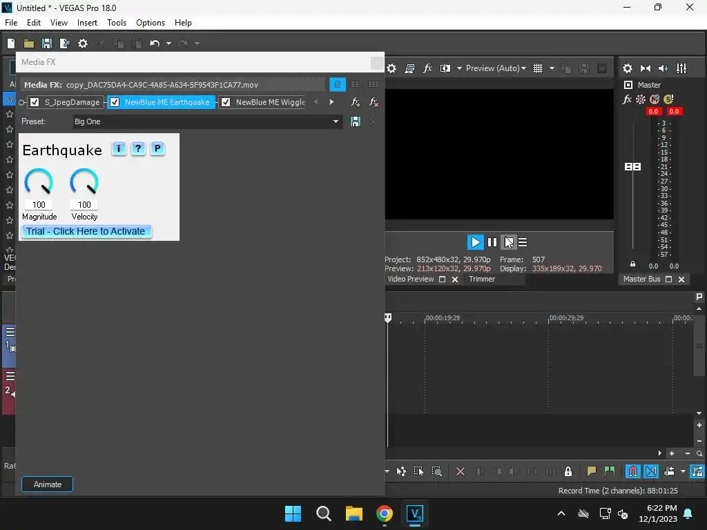Disable the S_JpegDamage effect checkbox
This screenshot has width=707, height=530.
pyautogui.click(x=35, y=102)
